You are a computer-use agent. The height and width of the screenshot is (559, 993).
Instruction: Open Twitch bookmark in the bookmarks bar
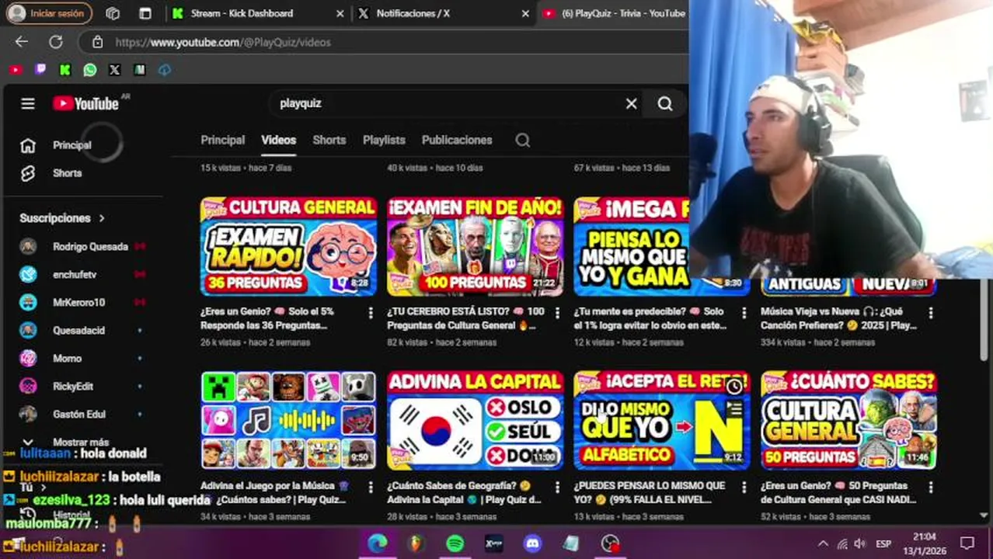[40, 70]
